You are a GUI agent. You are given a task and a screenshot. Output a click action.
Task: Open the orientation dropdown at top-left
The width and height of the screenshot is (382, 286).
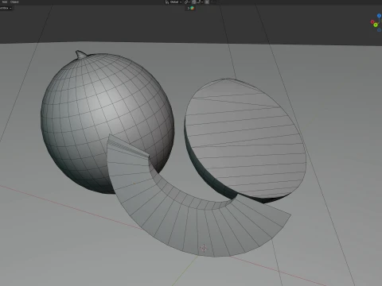[x=6, y=8]
